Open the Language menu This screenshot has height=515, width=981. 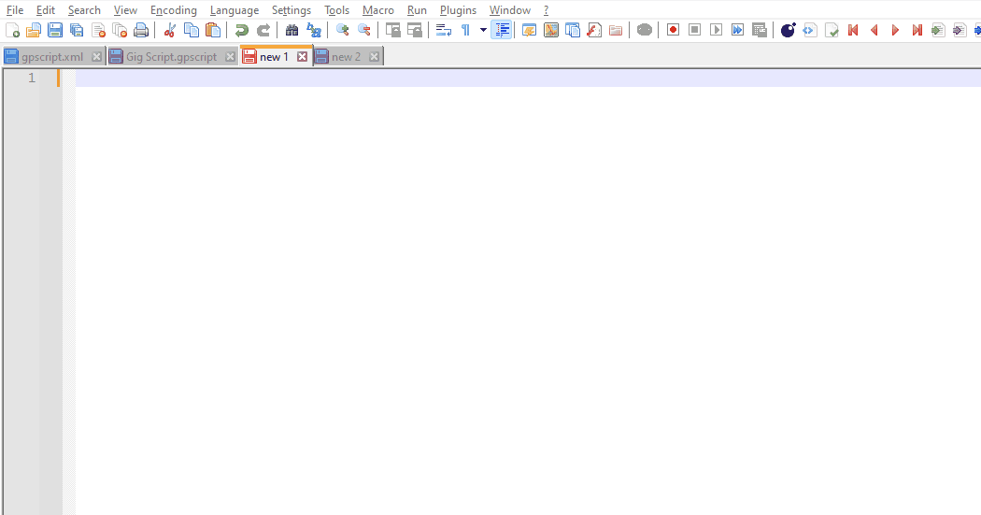click(235, 10)
